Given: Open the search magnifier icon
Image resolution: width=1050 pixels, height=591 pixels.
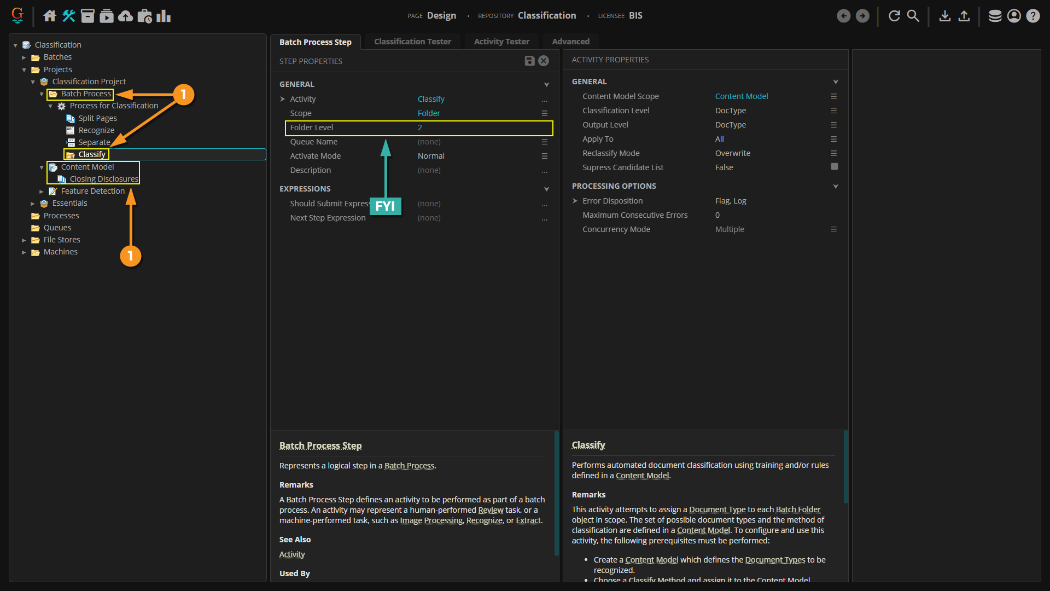Looking at the screenshot, I should pos(913,16).
